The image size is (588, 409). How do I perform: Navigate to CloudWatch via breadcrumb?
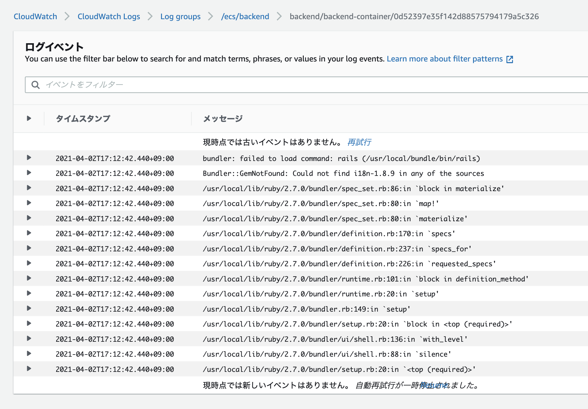pos(35,16)
